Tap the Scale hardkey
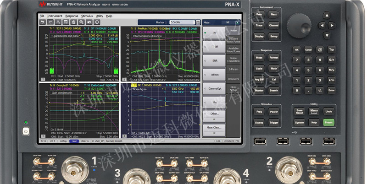 259,69
